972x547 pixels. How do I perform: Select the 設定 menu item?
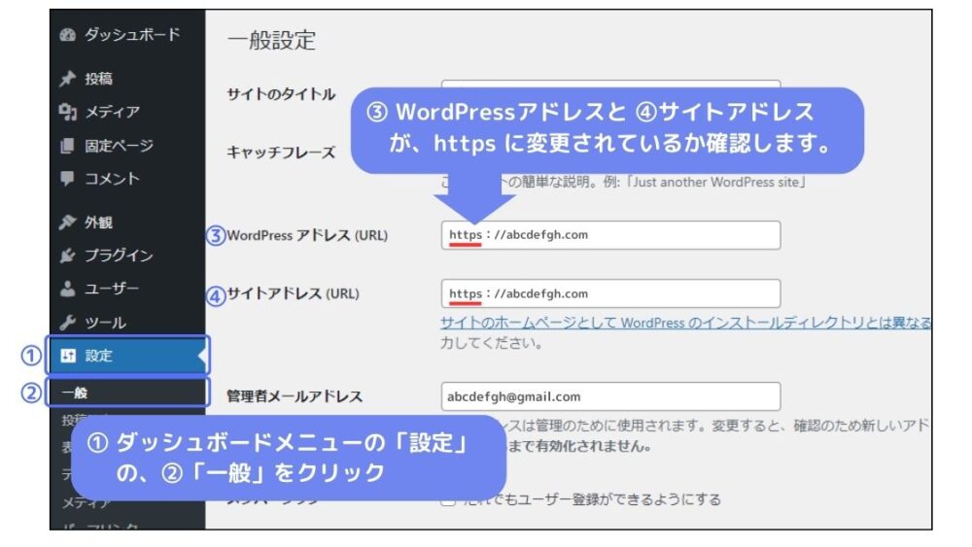[127, 356]
